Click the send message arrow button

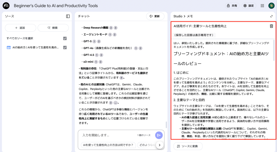(159, 135)
